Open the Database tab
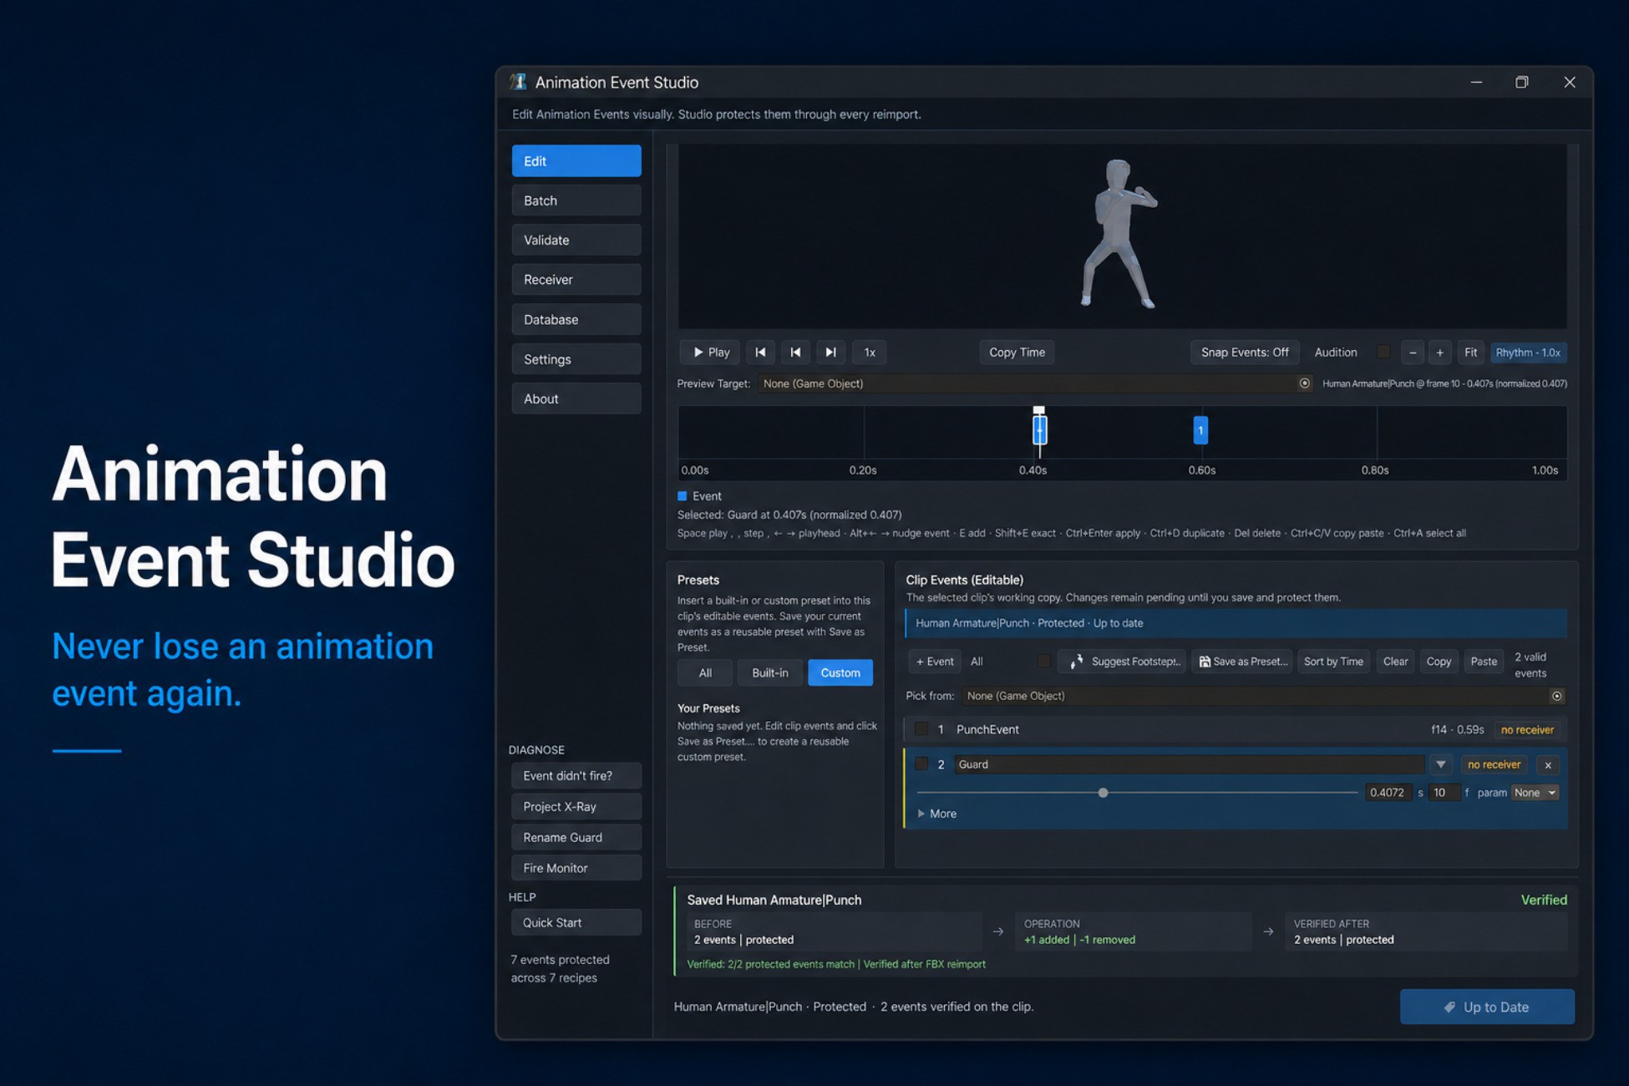Image resolution: width=1629 pixels, height=1086 pixels. pos(576,319)
